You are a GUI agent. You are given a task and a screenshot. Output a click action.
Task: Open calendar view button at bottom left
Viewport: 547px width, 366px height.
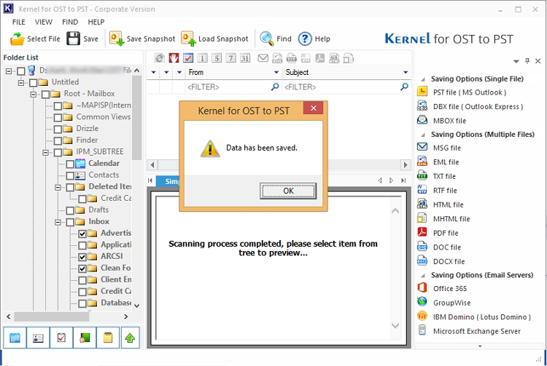pyautogui.click(x=15, y=338)
